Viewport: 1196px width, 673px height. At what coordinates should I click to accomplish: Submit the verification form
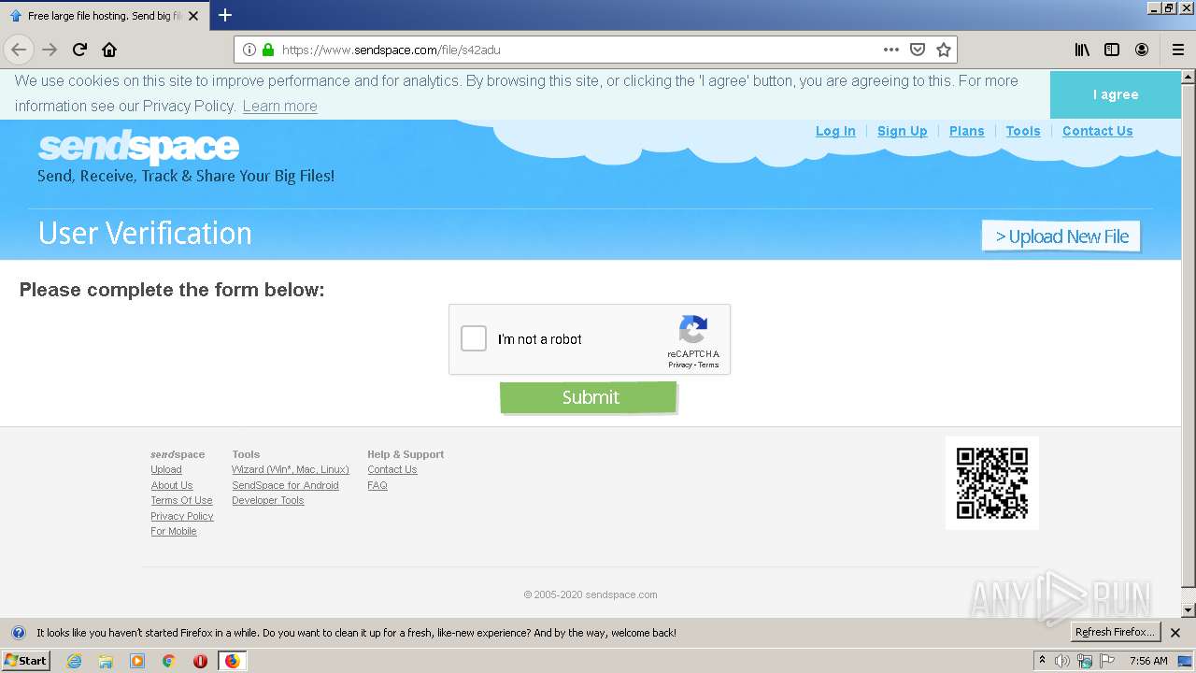[589, 397]
